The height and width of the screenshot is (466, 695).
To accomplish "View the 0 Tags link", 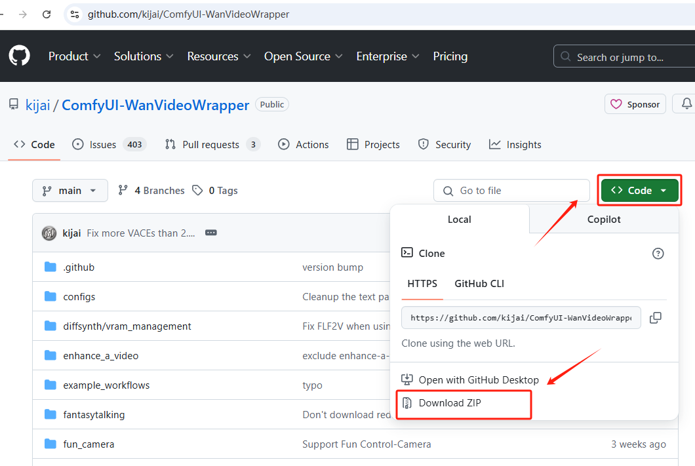I will [x=215, y=191].
